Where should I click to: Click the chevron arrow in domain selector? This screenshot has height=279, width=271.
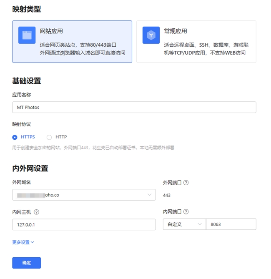coord(149,195)
